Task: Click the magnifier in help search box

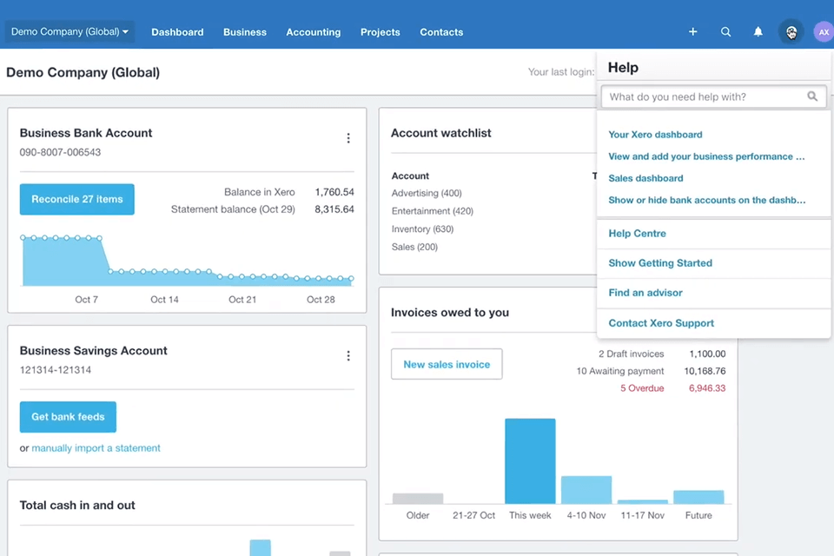Action: tap(812, 96)
